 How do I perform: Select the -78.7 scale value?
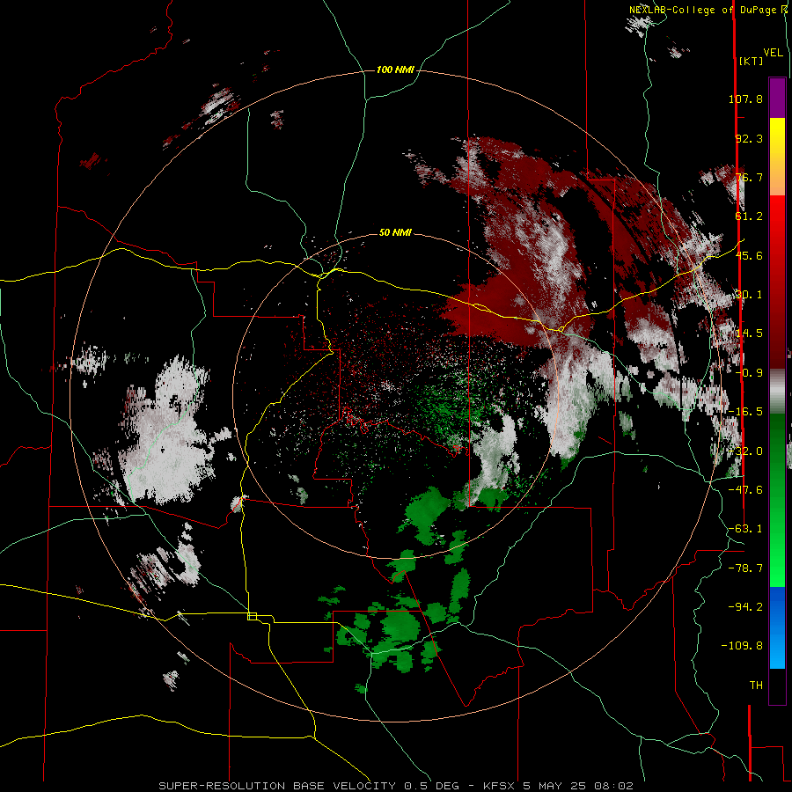[745, 568]
